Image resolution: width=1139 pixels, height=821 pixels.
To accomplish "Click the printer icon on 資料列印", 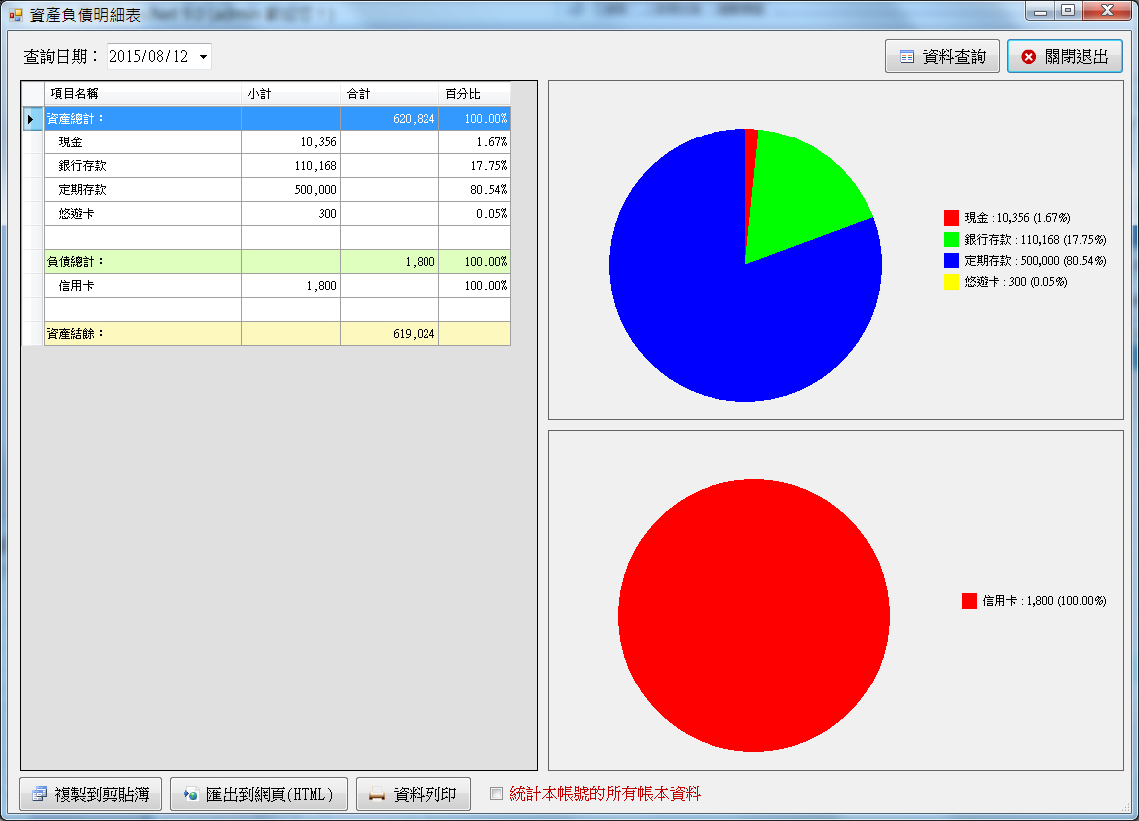I will (376, 794).
